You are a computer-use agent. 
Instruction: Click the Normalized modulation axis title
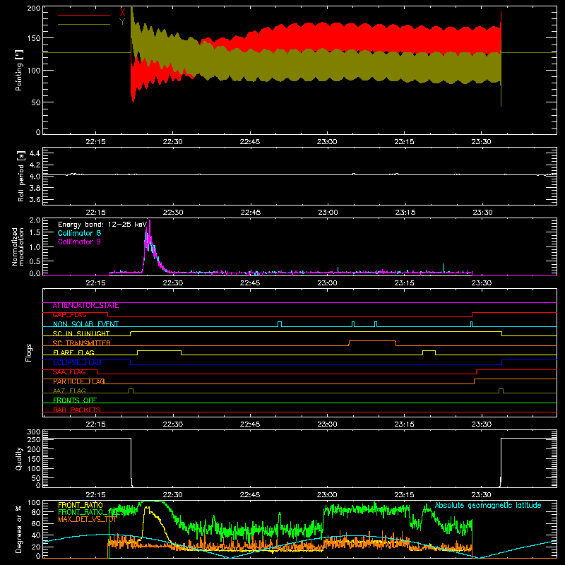(x=18, y=246)
